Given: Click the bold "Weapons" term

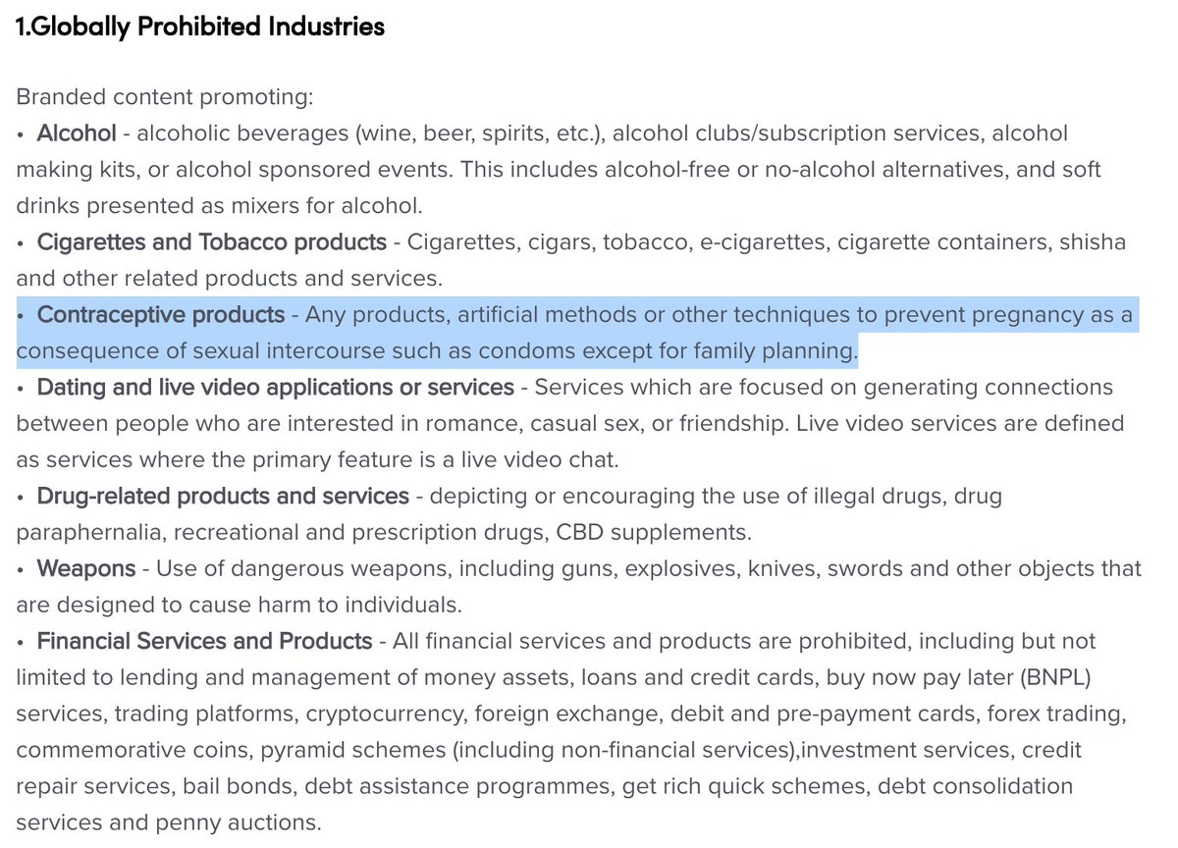Looking at the screenshot, I should [86, 568].
